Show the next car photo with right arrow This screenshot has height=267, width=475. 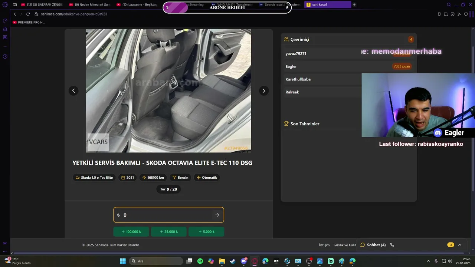tap(263, 91)
